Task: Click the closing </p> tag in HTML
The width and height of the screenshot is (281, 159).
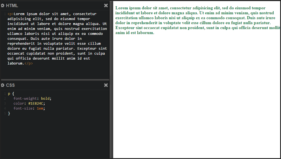Action: tap(29, 63)
